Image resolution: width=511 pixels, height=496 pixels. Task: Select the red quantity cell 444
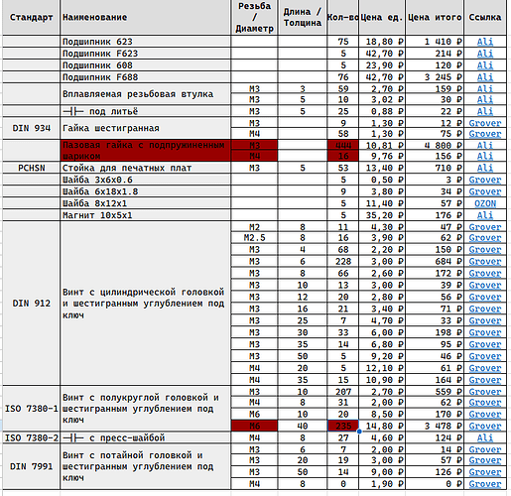pos(343,145)
